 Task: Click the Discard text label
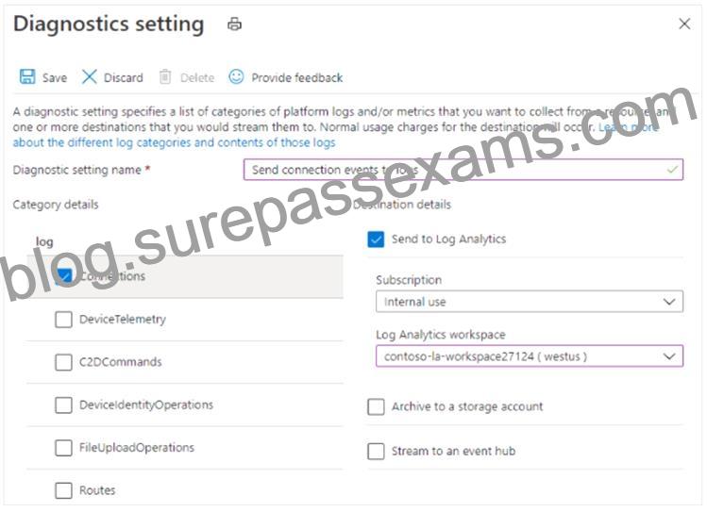pyautogui.click(x=123, y=78)
